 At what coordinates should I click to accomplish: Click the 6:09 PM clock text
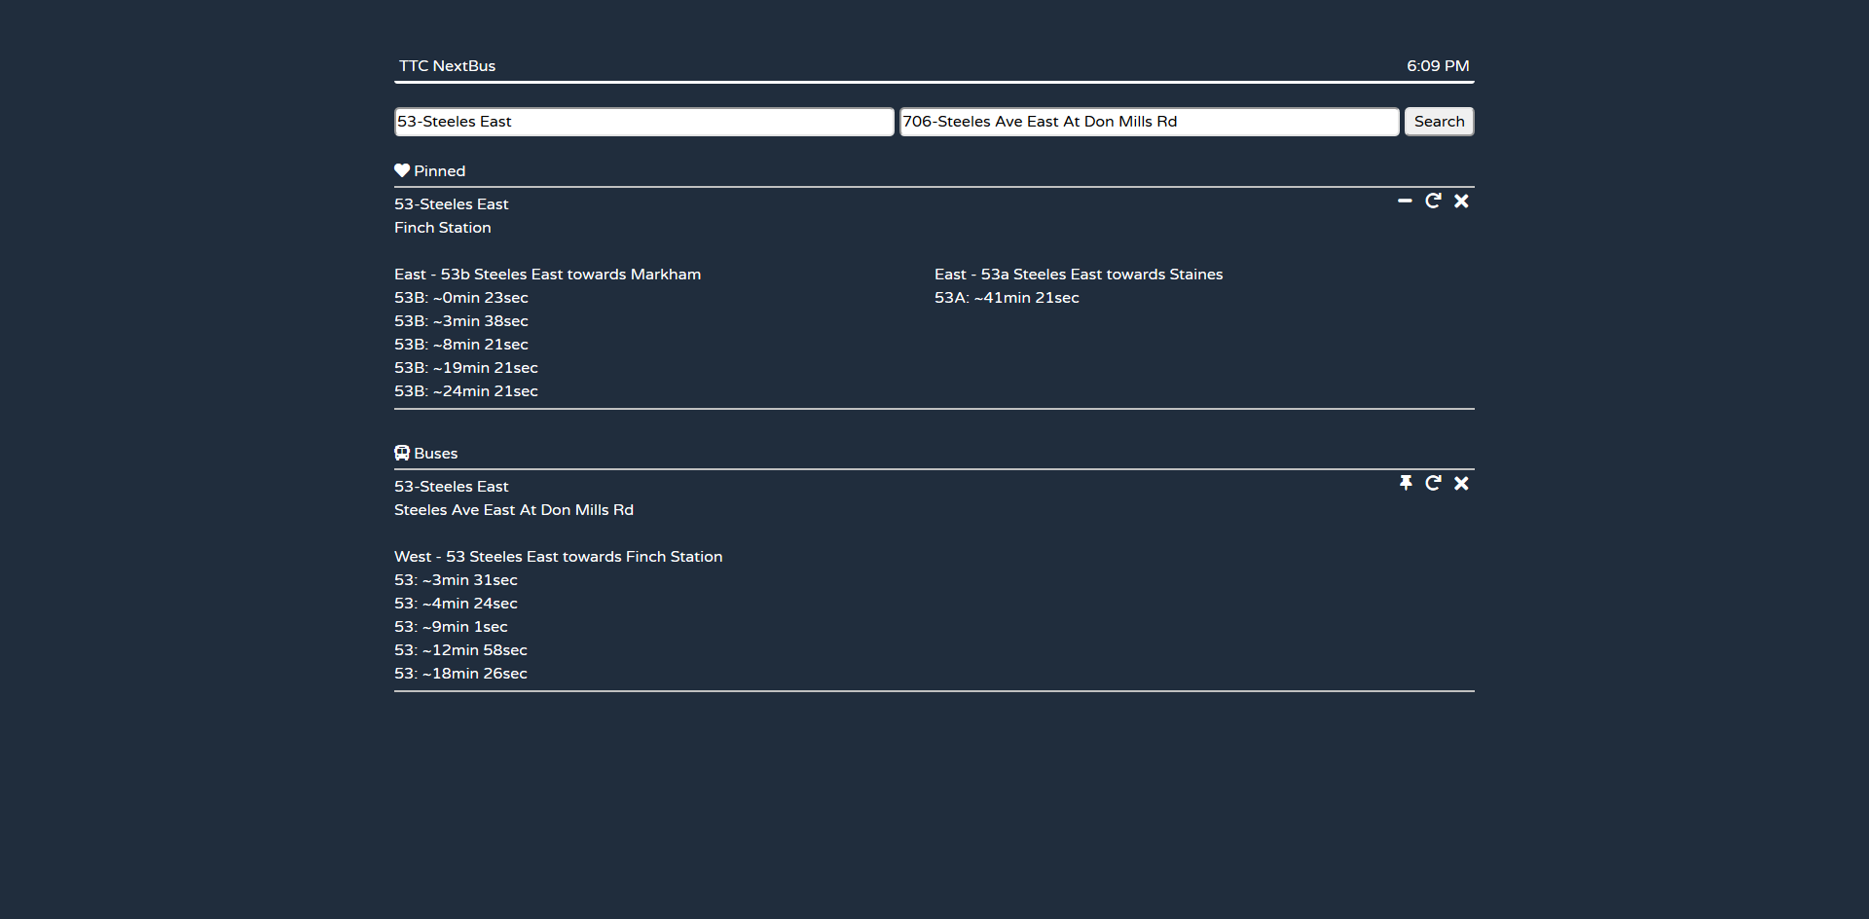[x=1438, y=66]
